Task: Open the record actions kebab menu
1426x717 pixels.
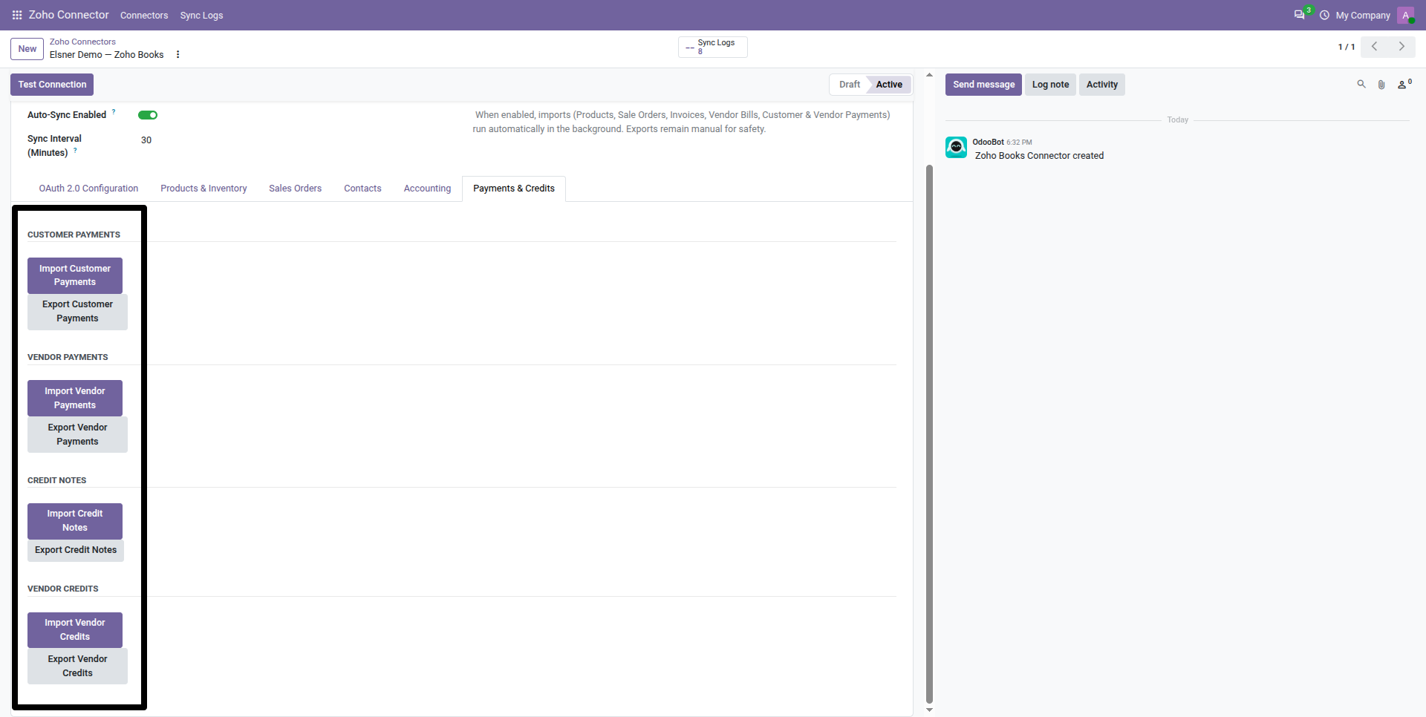Action: (178, 54)
